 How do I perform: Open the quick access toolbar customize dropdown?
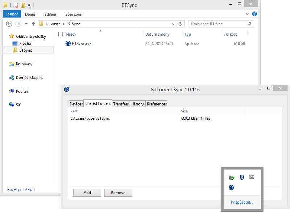click(x=29, y=5)
